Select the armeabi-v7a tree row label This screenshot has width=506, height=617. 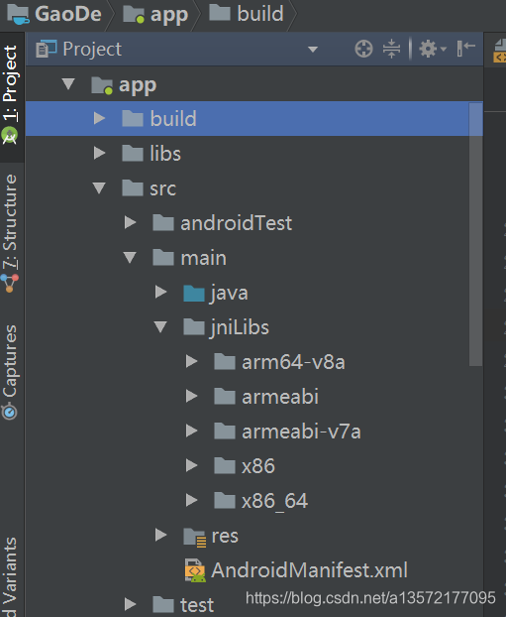(301, 432)
